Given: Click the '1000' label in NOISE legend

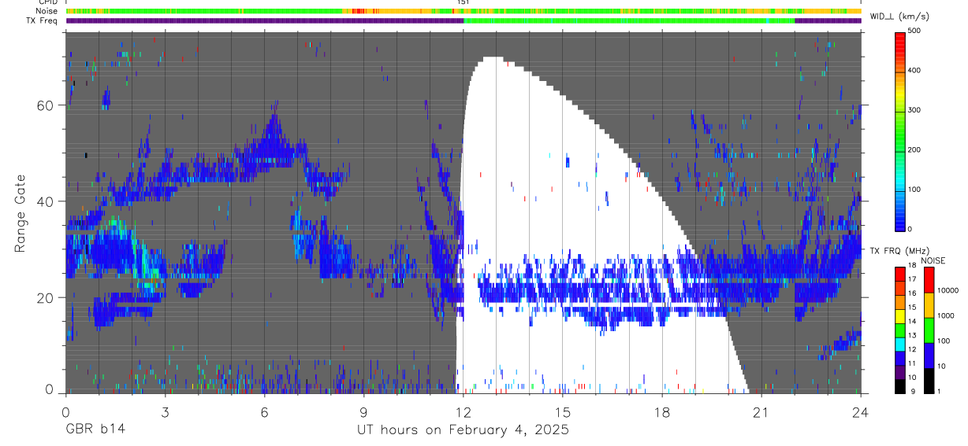Looking at the screenshot, I should point(946,315).
